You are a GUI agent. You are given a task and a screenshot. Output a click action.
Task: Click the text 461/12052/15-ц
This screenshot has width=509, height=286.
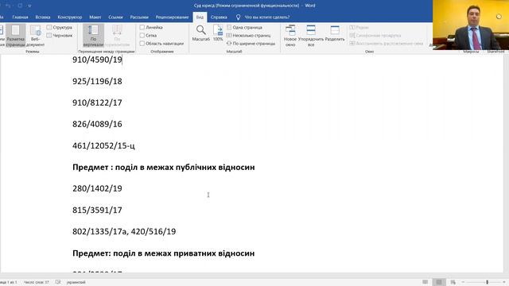pos(103,145)
